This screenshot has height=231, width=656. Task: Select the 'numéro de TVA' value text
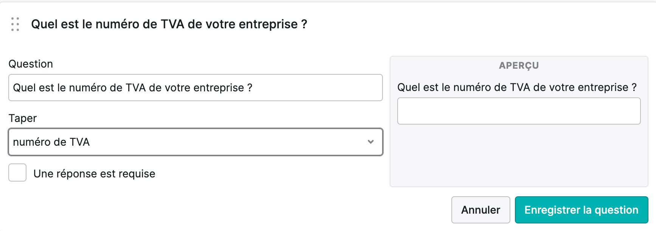click(x=51, y=142)
